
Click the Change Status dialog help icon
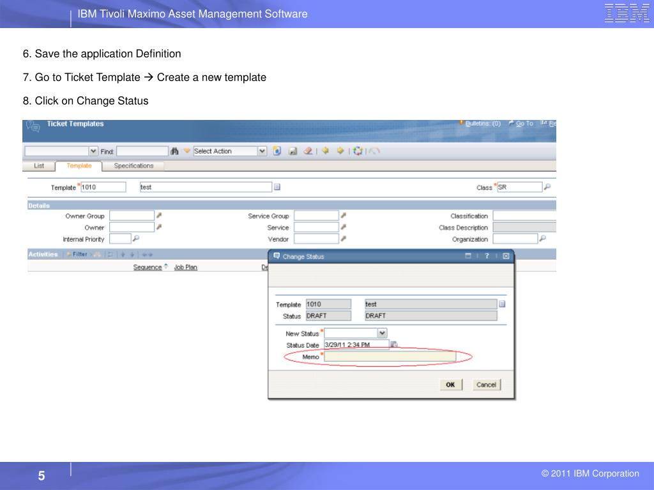[x=487, y=256]
